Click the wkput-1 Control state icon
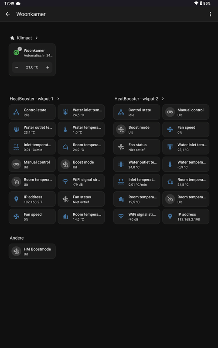Screen dimensions: 218x348 (x=16, y=112)
